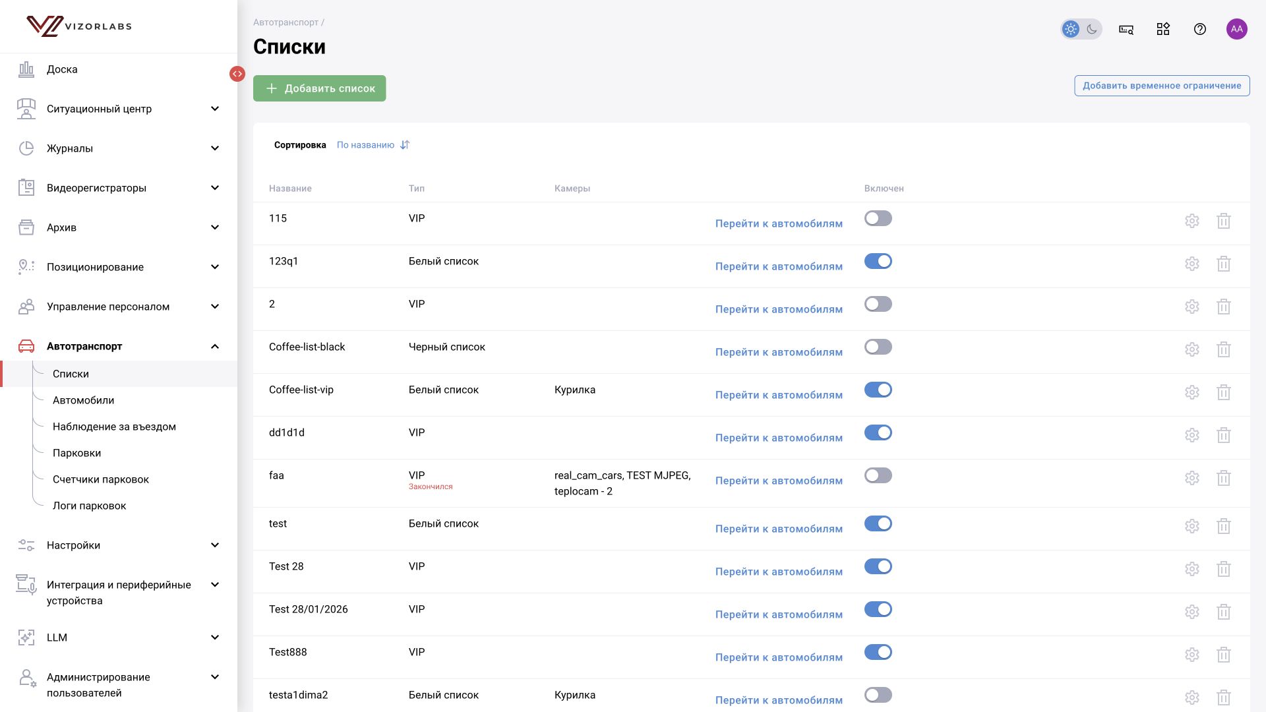Disable the Coffee-list-vip toggle
Image resolution: width=1266 pixels, height=712 pixels.
tap(878, 390)
